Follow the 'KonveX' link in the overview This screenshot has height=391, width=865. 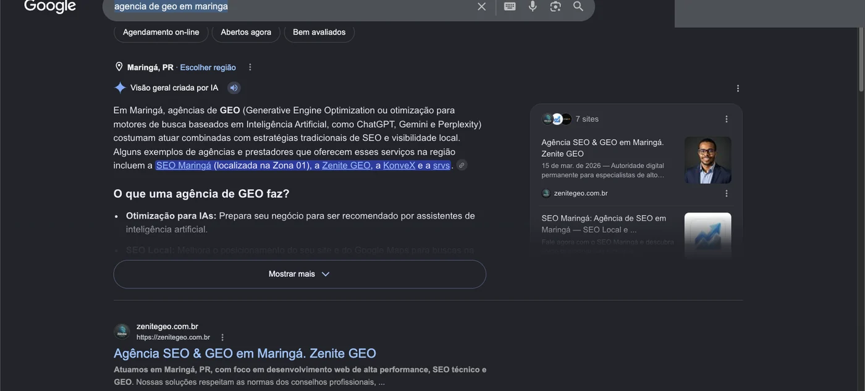[399, 165]
